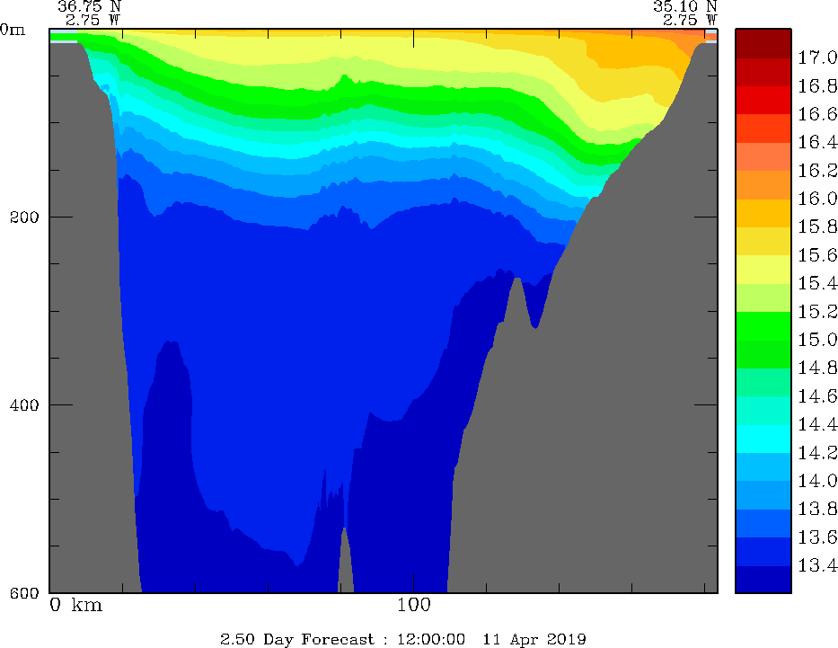The image size is (838, 648).
Task: Click the 15.2 colorbar label
Action: tap(817, 311)
